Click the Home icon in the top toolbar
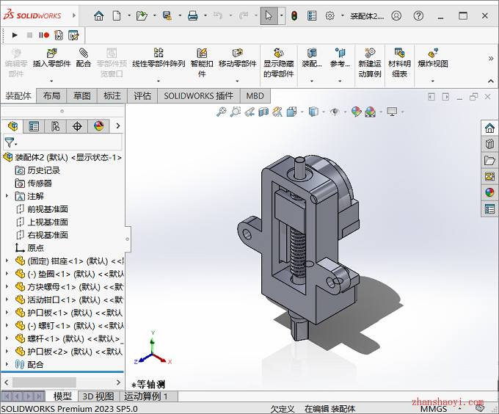 point(98,15)
